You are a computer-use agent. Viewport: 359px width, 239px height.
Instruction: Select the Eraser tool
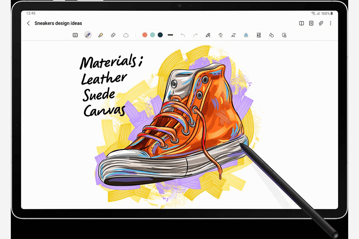[113, 35]
